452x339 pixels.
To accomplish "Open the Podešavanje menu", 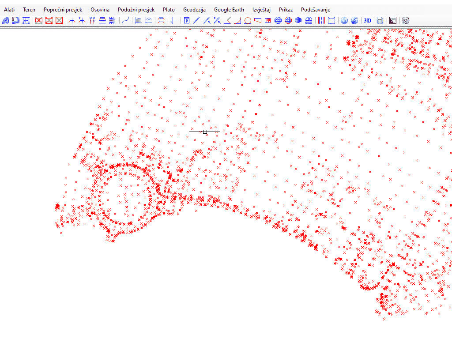I will [x=315, y=10].
